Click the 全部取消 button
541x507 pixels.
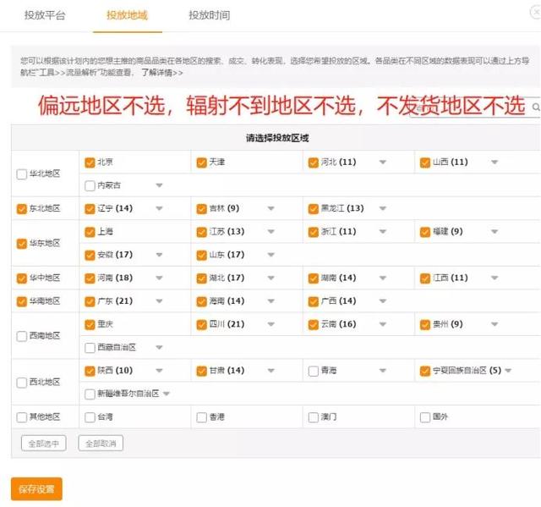pyautogui.click(x=101, y=444)
